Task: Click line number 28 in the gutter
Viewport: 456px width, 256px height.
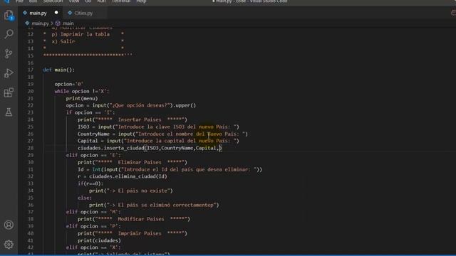Action: [x=31, y=148]
